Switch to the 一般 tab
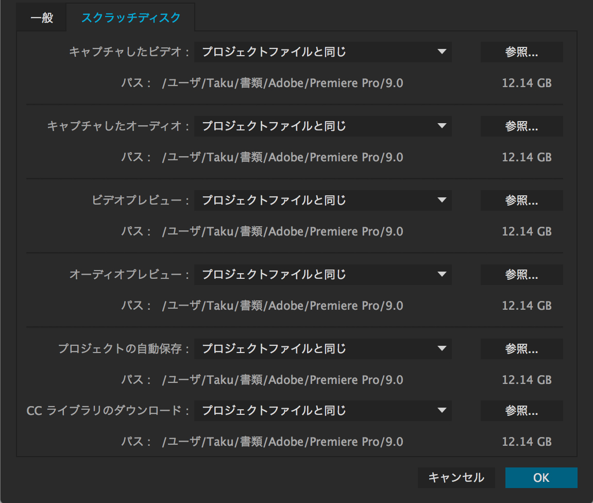Viewport: 593px width, 503px height. pyautogui.click(x=42, y=18)
